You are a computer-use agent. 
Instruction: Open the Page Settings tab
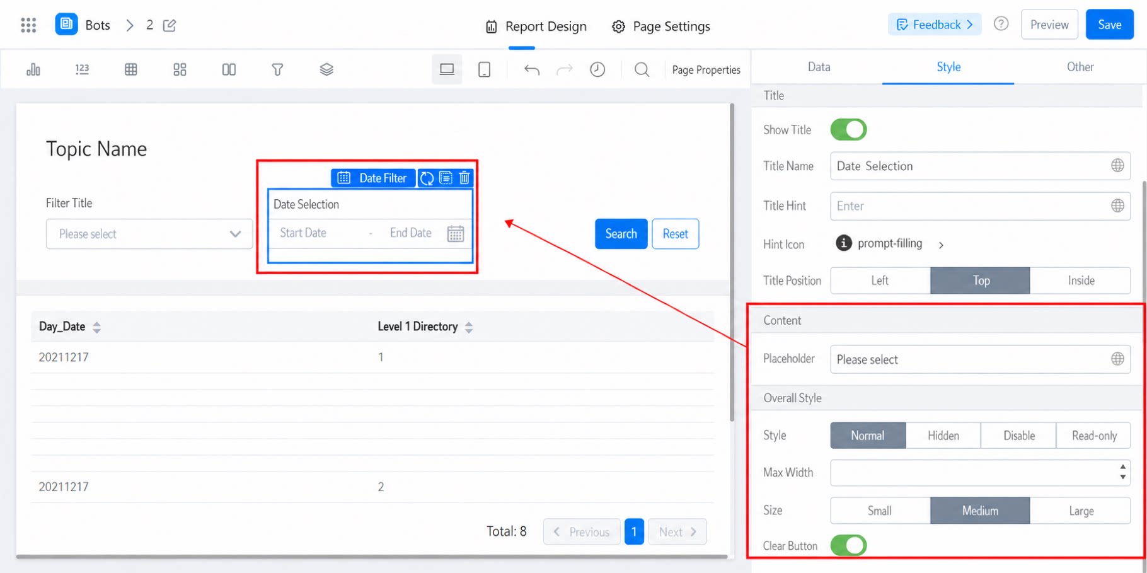(661, 26)
